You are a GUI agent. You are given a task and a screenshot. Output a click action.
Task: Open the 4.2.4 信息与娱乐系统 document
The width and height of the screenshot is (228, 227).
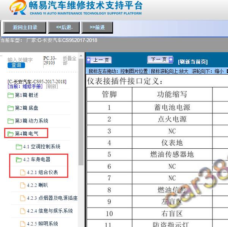pyautogui.click(x=50, y=211)
